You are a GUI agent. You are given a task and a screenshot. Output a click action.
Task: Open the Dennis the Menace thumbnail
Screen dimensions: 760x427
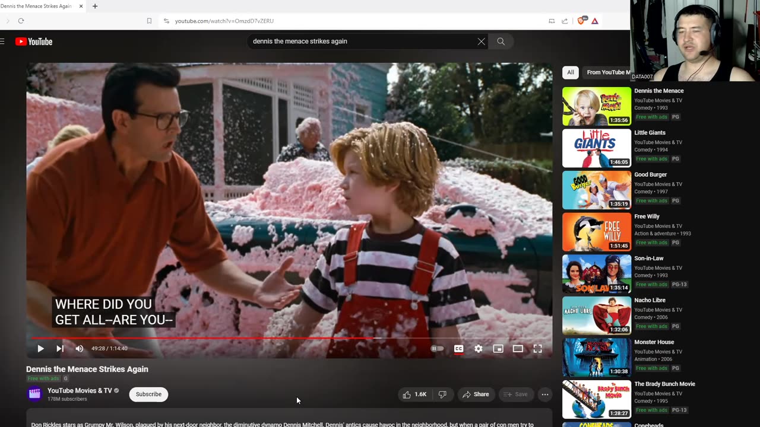click(597, 106)
